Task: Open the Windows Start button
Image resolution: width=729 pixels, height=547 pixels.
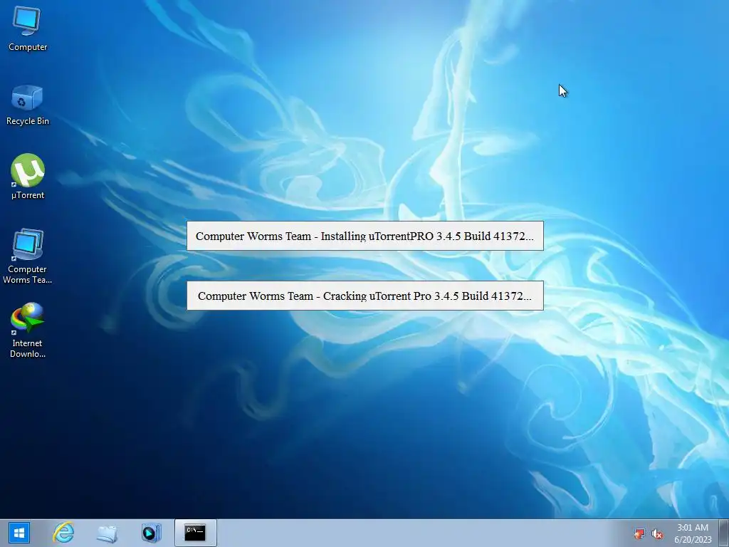Action: pos(19,533)
